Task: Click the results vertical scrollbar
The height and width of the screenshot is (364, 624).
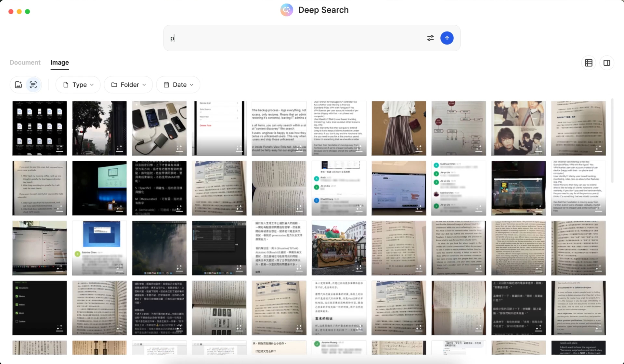Action: tap(612, 140)
